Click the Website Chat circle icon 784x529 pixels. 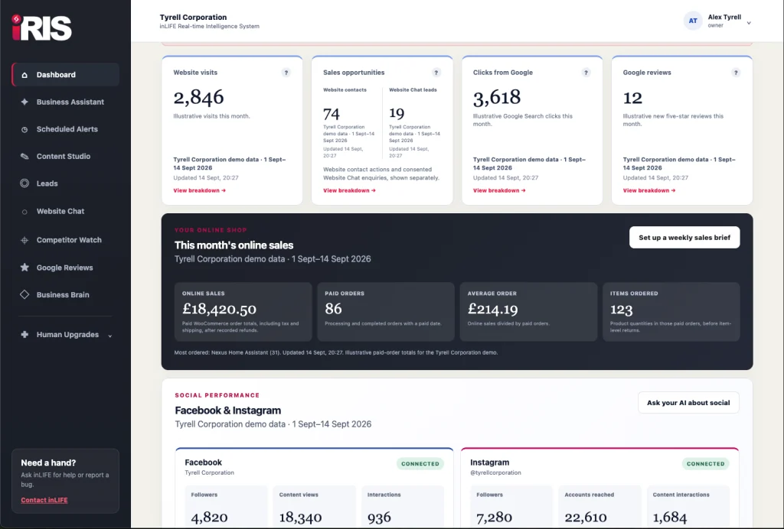[24, 212]
